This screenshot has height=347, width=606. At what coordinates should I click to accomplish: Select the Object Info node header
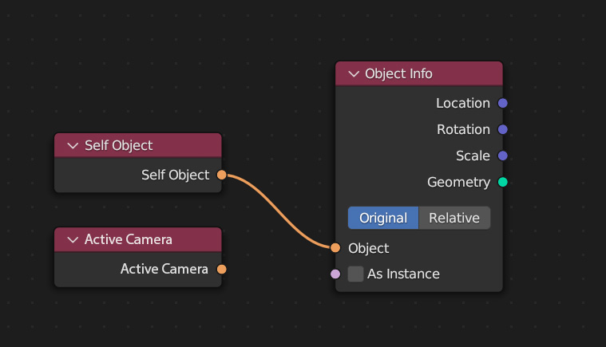click(419, 73)
